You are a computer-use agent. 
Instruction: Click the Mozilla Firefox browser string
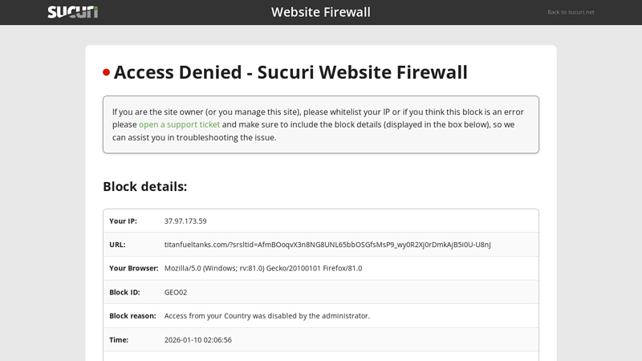point(263,268)
